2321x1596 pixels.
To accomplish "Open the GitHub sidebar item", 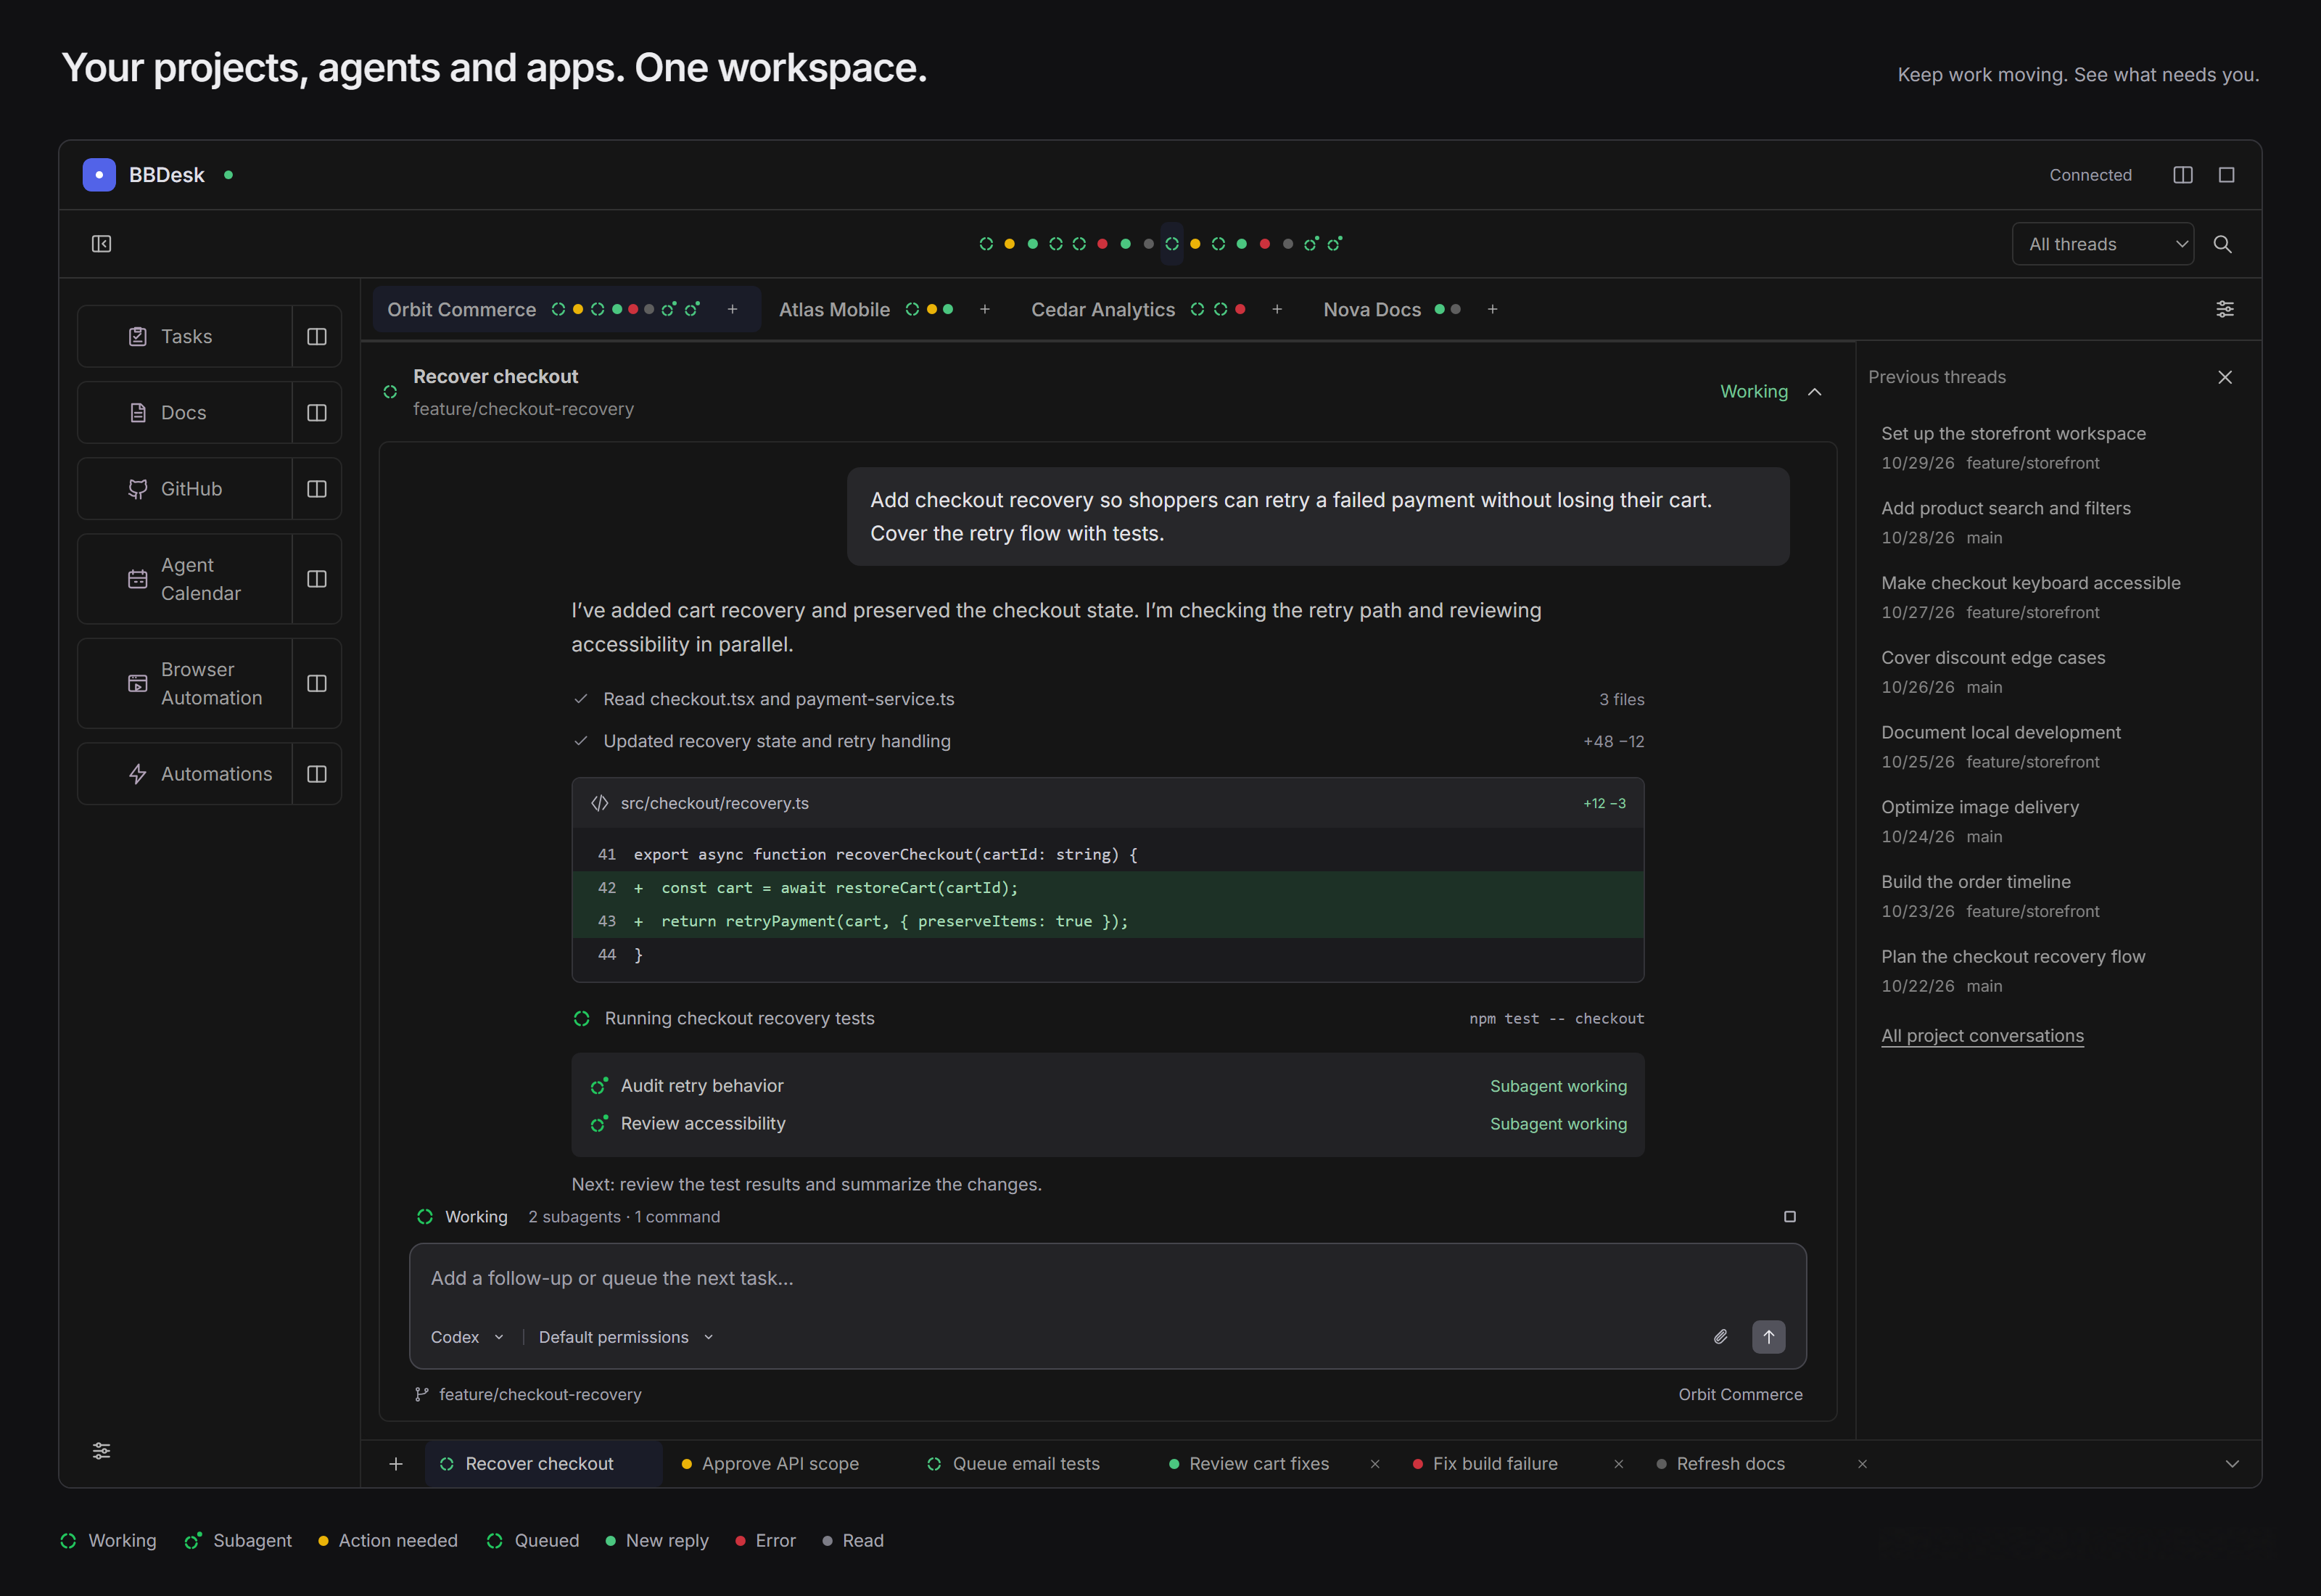I will tap(185, 489).
